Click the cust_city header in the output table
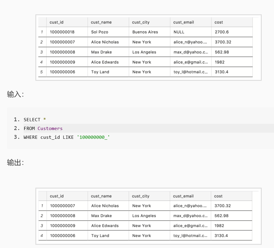The width and height of the screenshot is (274, 248). [149, 196]
